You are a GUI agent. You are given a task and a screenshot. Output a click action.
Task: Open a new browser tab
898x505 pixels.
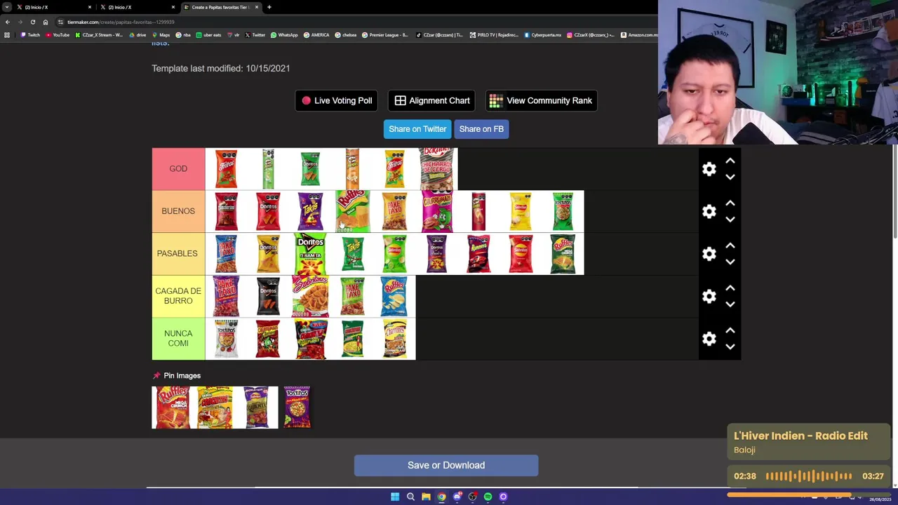(x=269, y=7)
